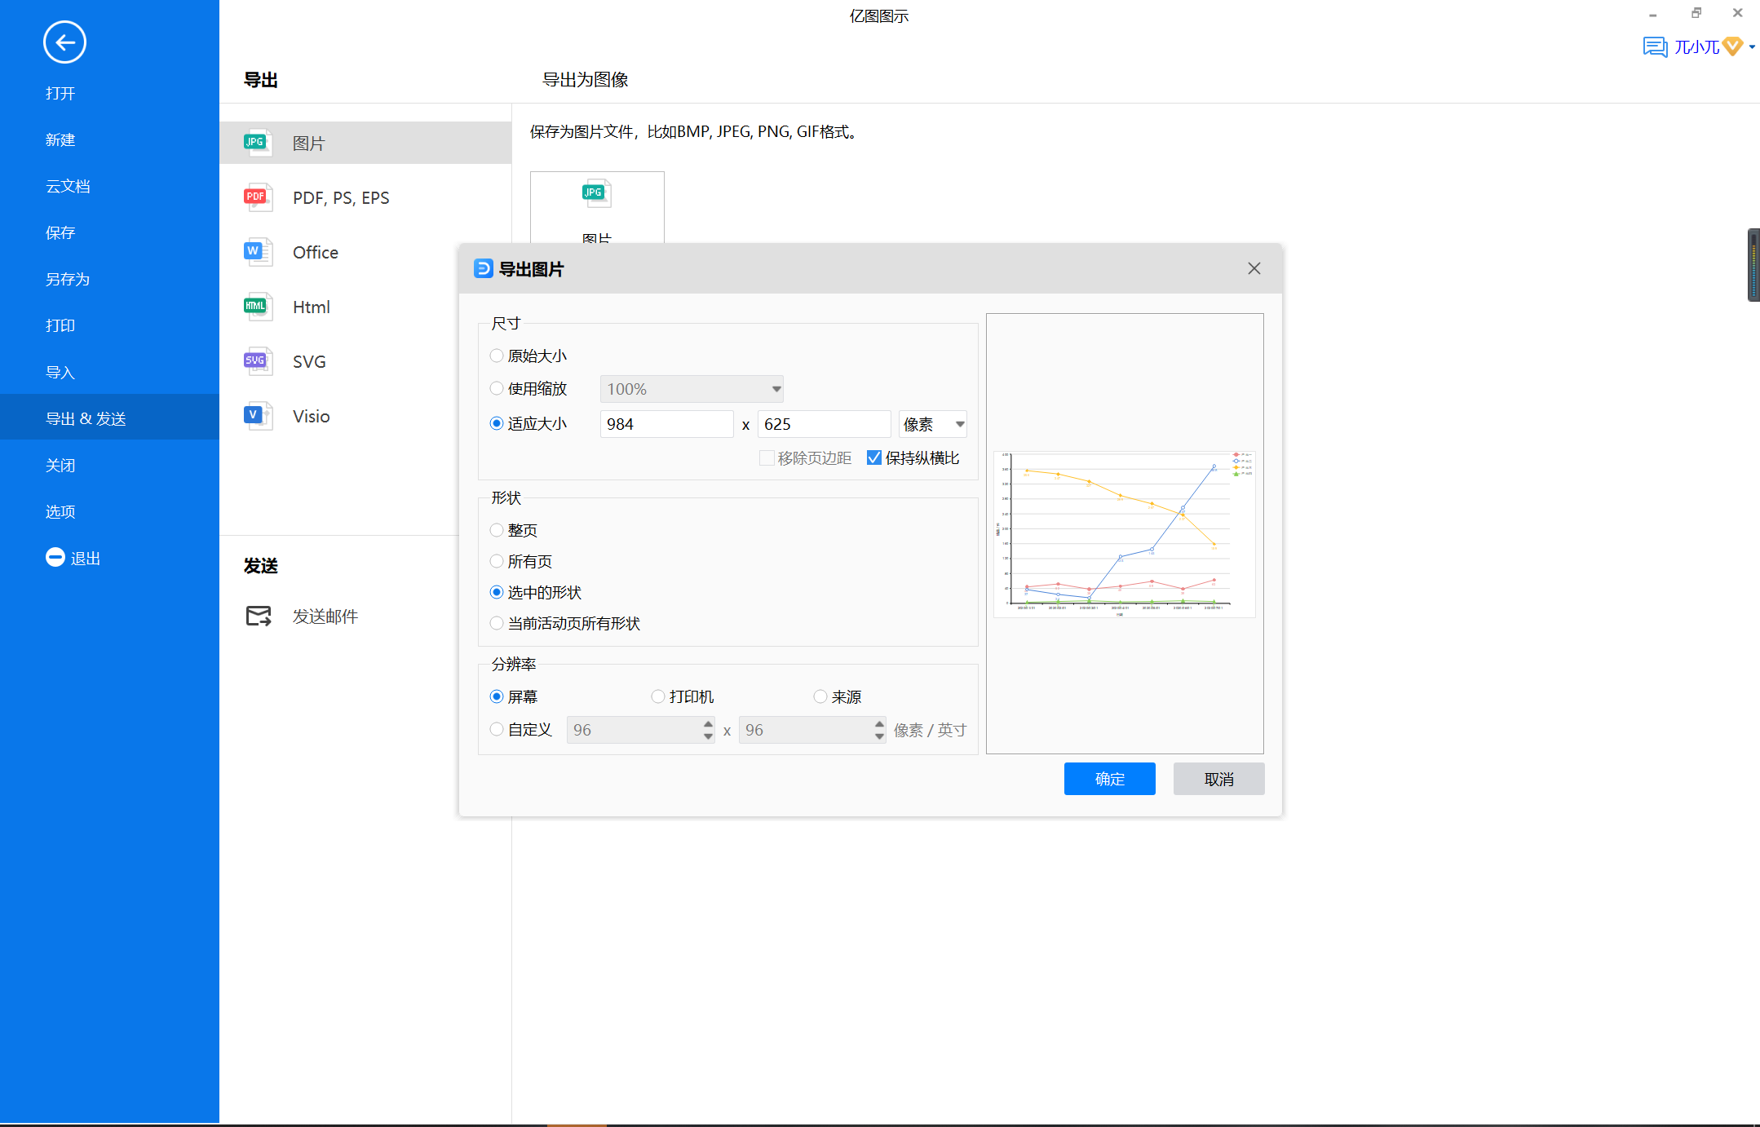Toggle the keep aspect ratio checkbox
The height and width of the screenshot is (1127, 1760).
pyautogui.click(x=874, y=458)
